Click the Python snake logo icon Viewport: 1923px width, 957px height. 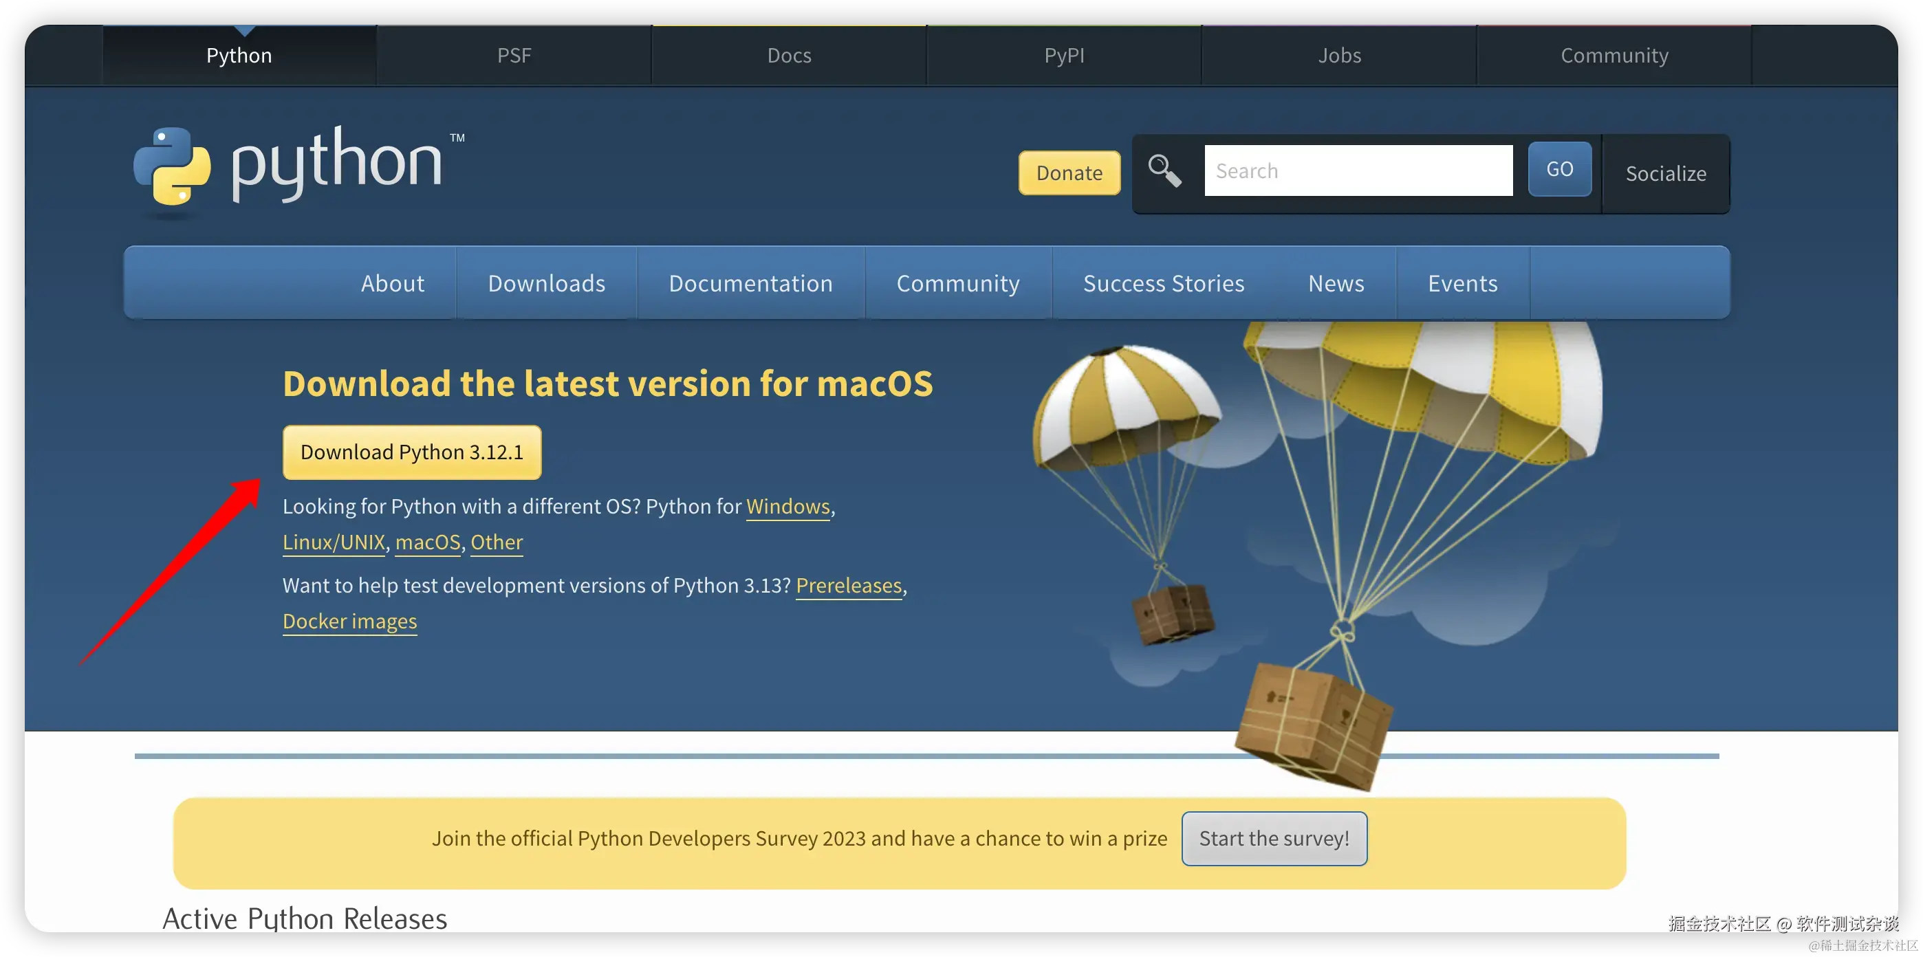(172, 166)
